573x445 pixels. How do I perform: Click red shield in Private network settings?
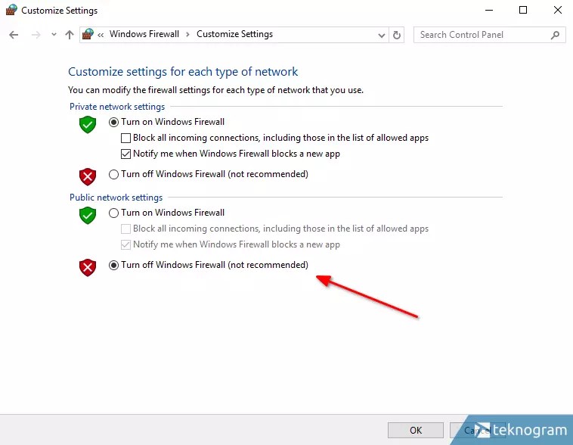click(88, 177)
